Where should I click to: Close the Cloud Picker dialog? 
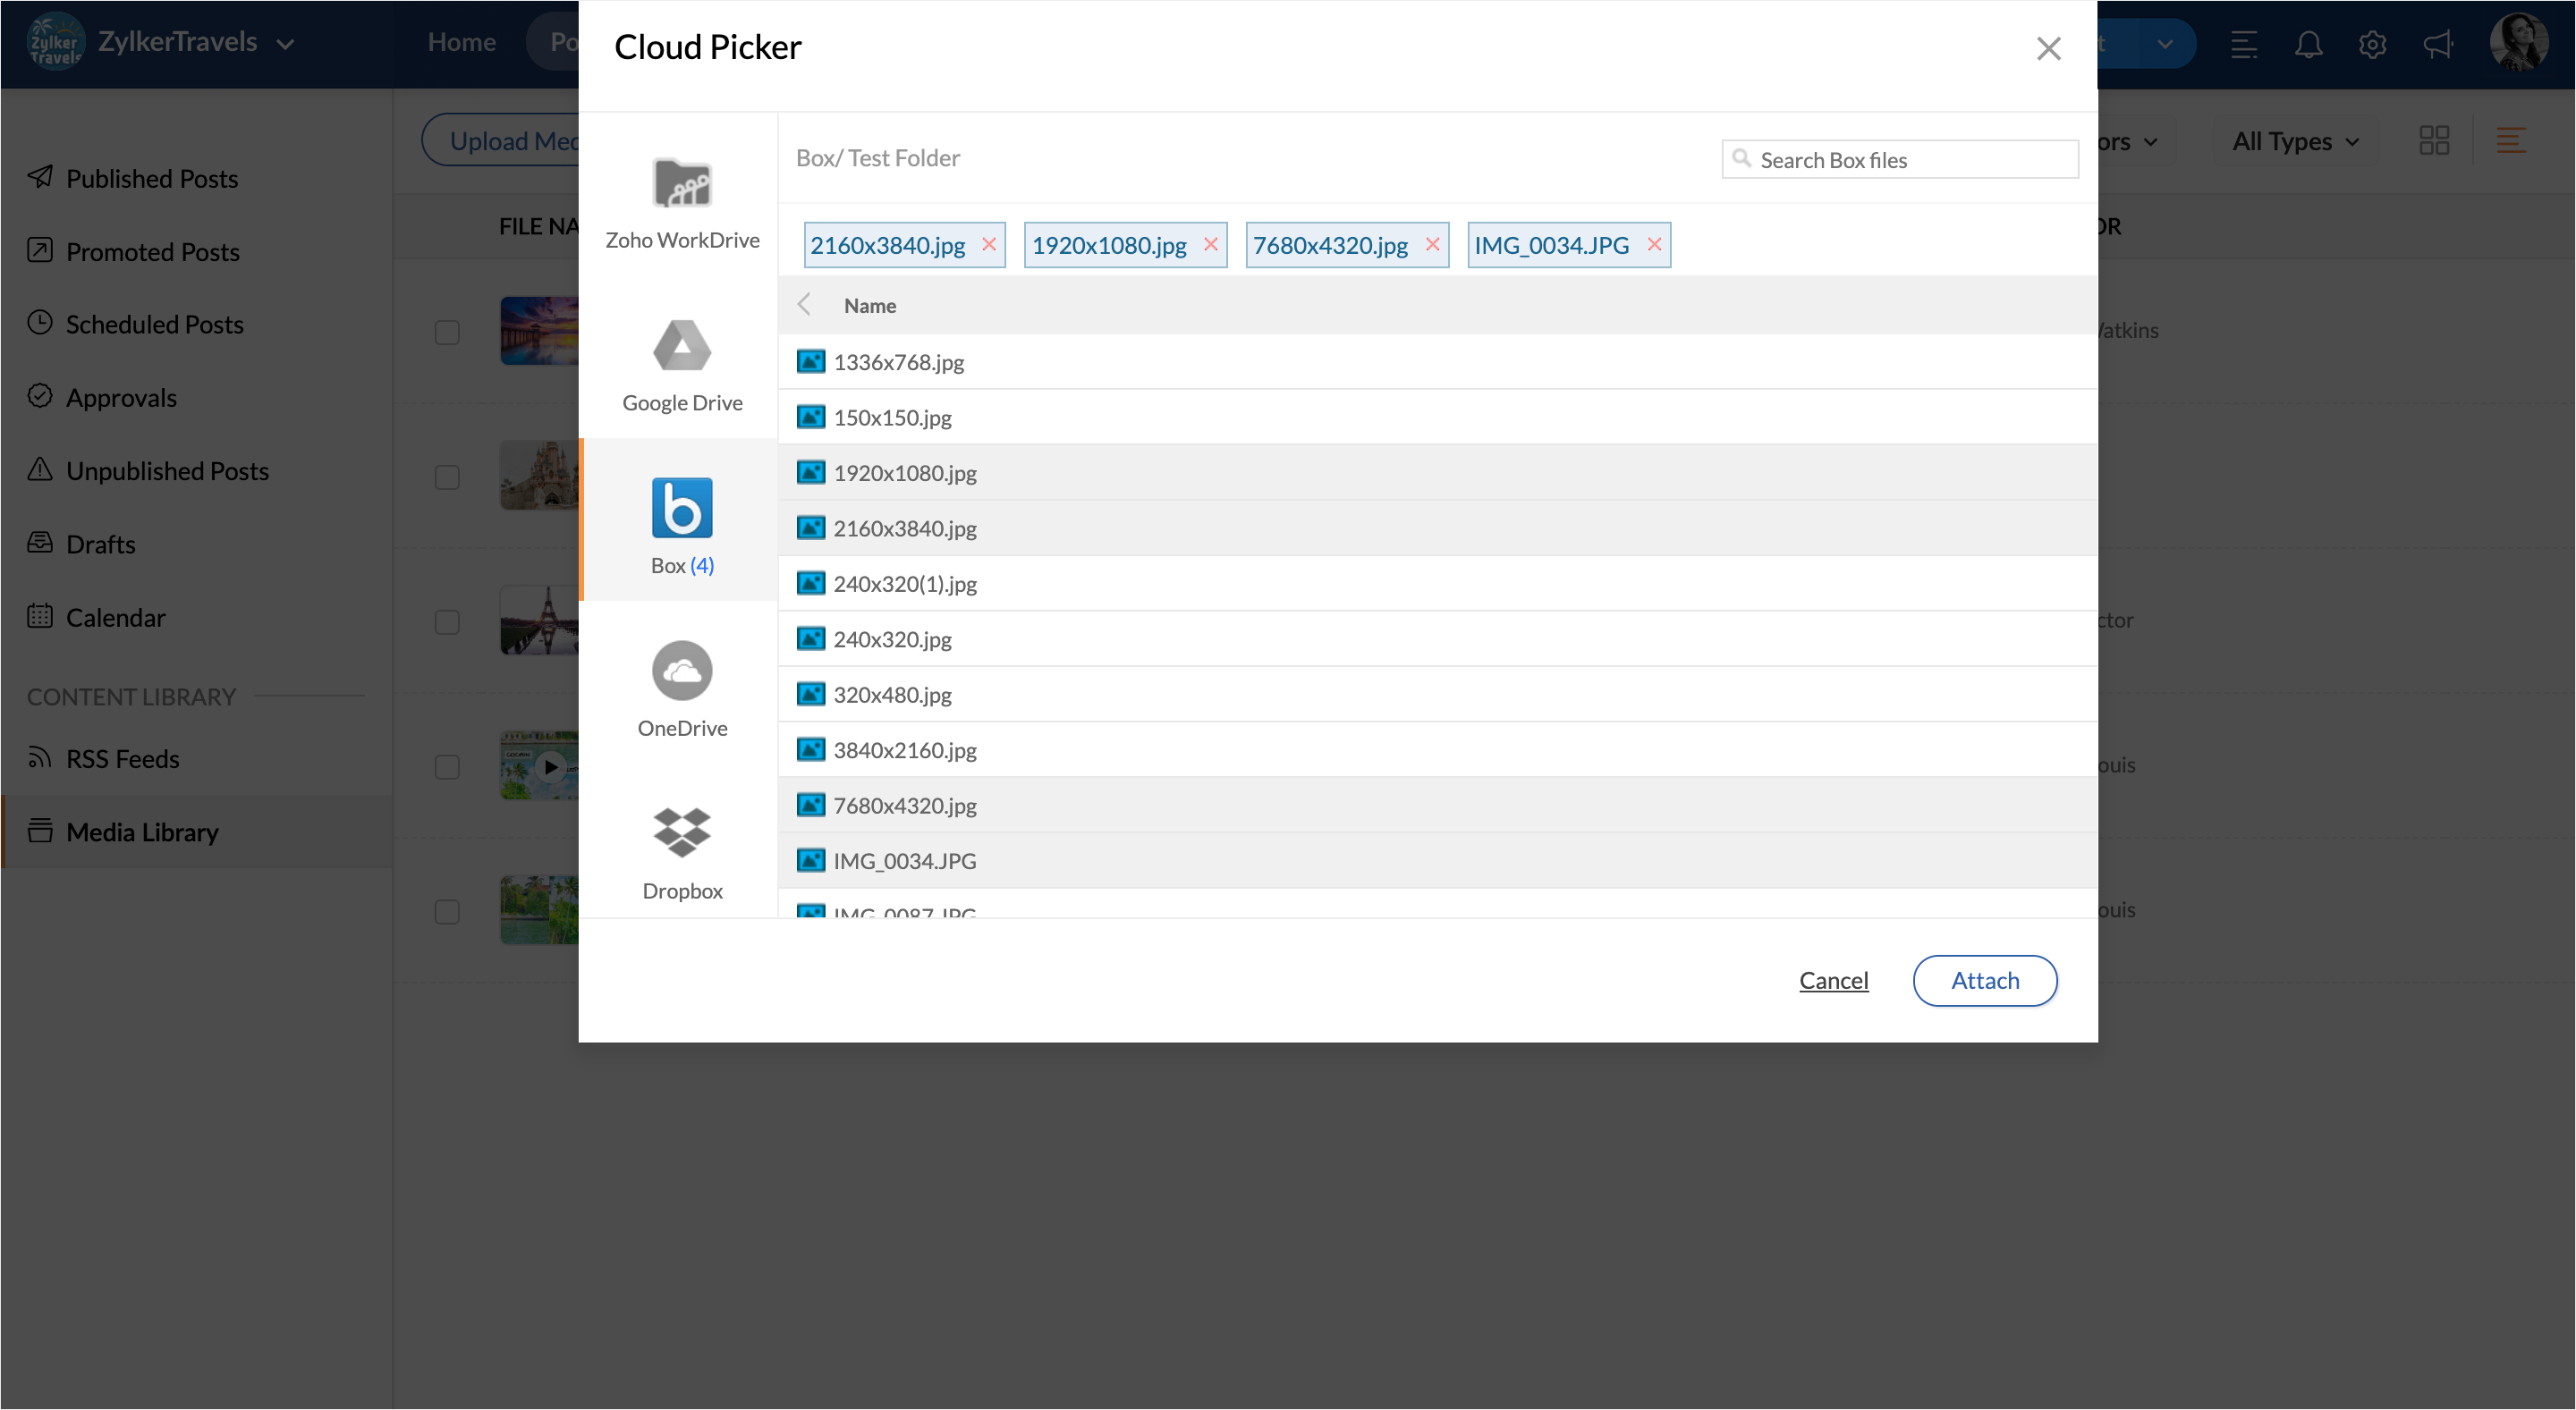[2048, 48]
